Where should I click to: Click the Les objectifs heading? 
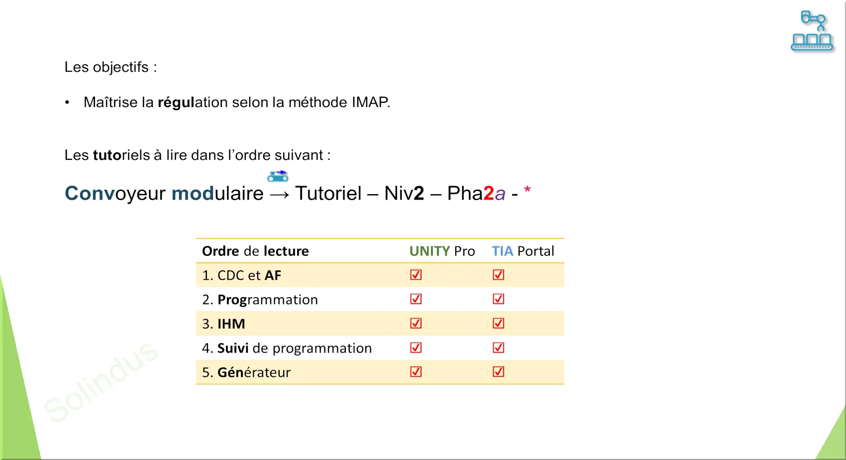110,67
